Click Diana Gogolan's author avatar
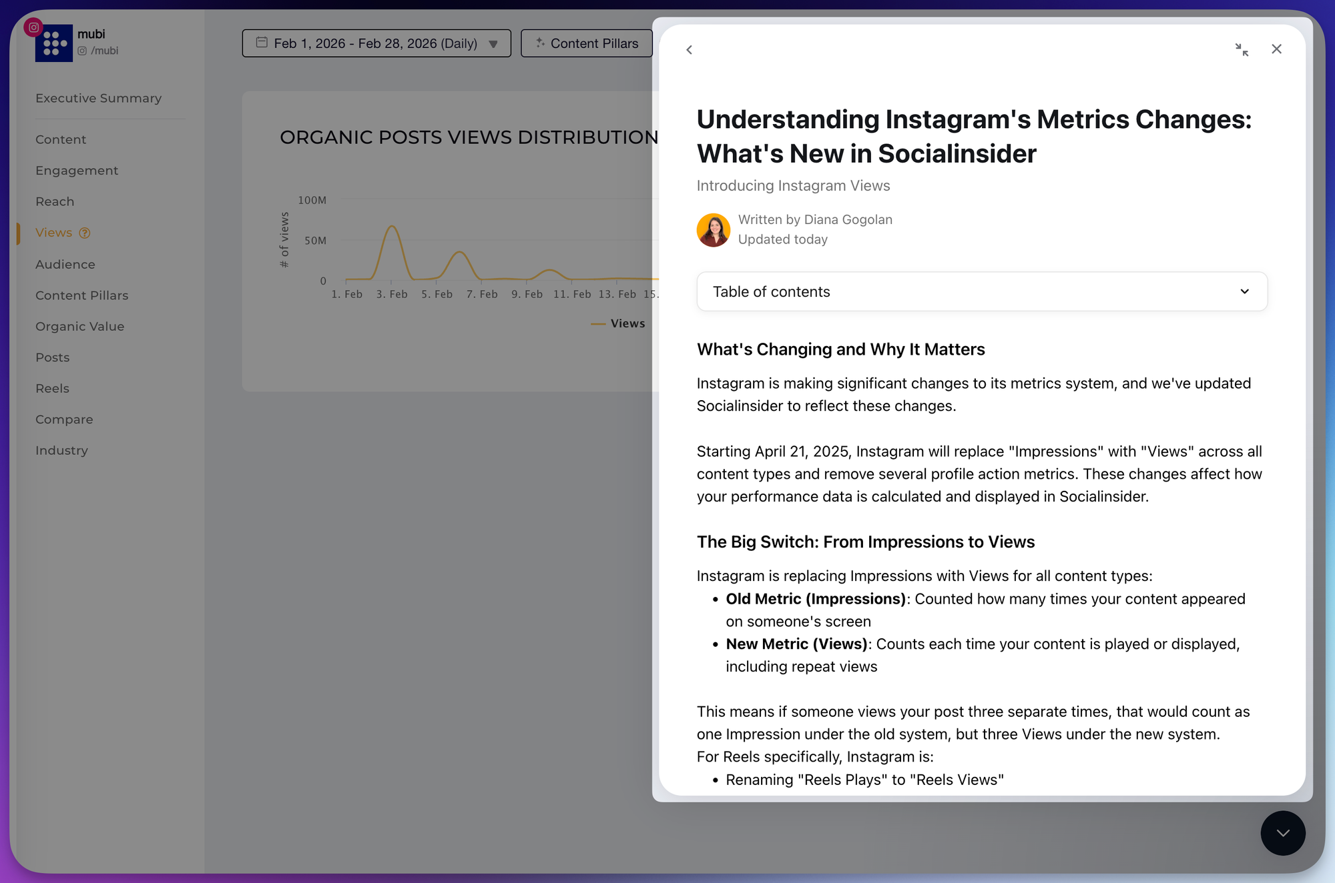Image resolution: width=1335 pixels, height=883 pixels. tap(713, 229)
